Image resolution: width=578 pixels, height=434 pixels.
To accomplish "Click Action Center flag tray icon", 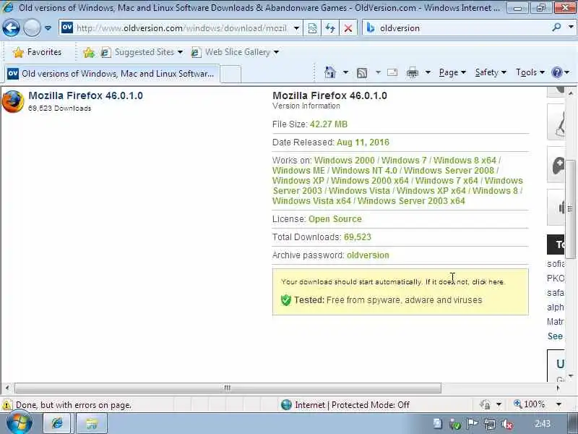I will point(473,424).
